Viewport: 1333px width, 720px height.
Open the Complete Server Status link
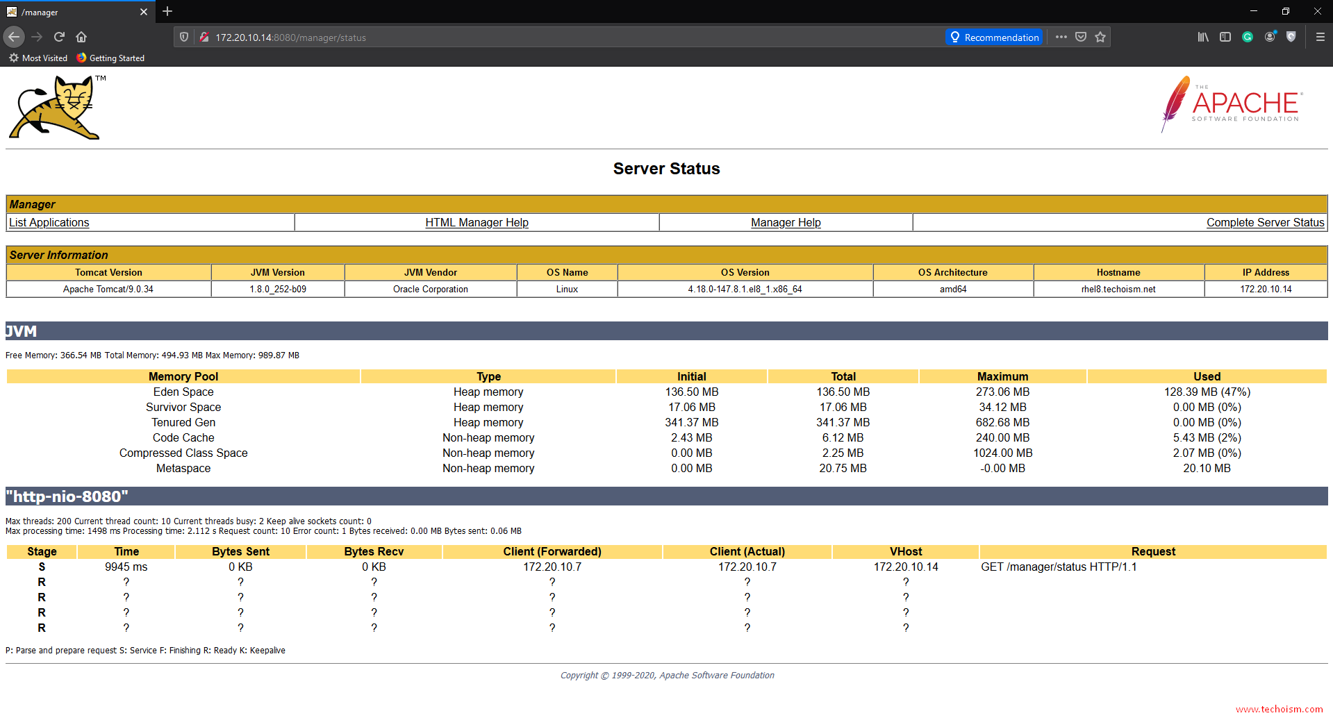(1265, 222)
